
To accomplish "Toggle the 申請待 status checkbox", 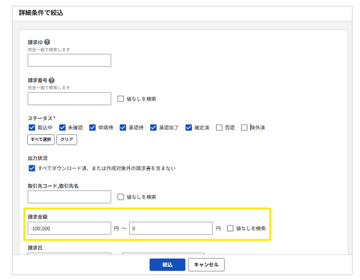I will 93,128.
